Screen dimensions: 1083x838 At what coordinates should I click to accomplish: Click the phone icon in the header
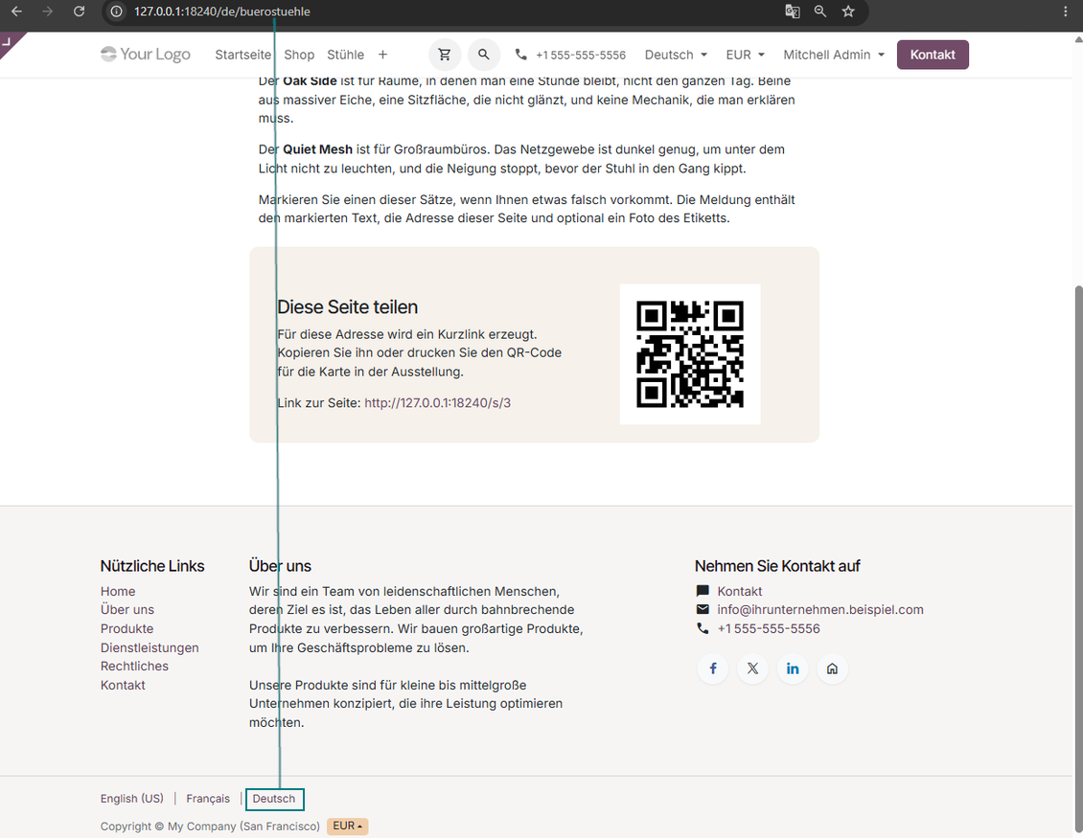520,55
